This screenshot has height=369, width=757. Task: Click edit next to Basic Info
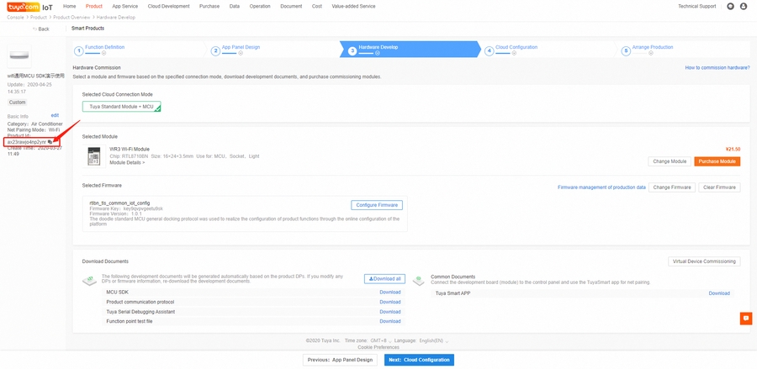pyautogui.click(x=55, y=115)
